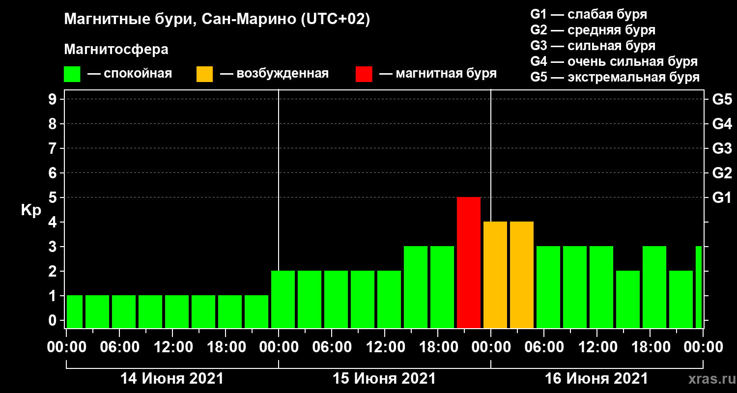Select 'G5 — экстремальная буря' legend line
Viewport: 737px width, 393px height.
[615, 77]
